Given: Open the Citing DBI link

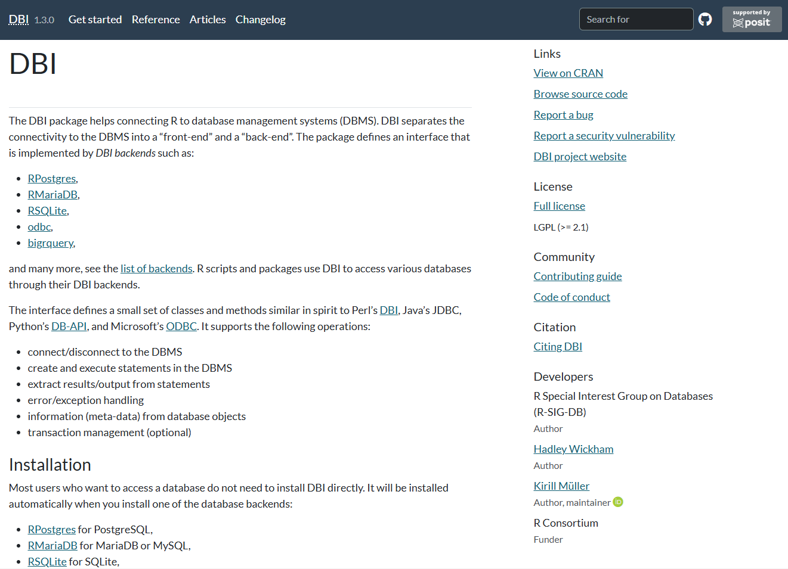Looking at the screenshot, I should (558, 347).
